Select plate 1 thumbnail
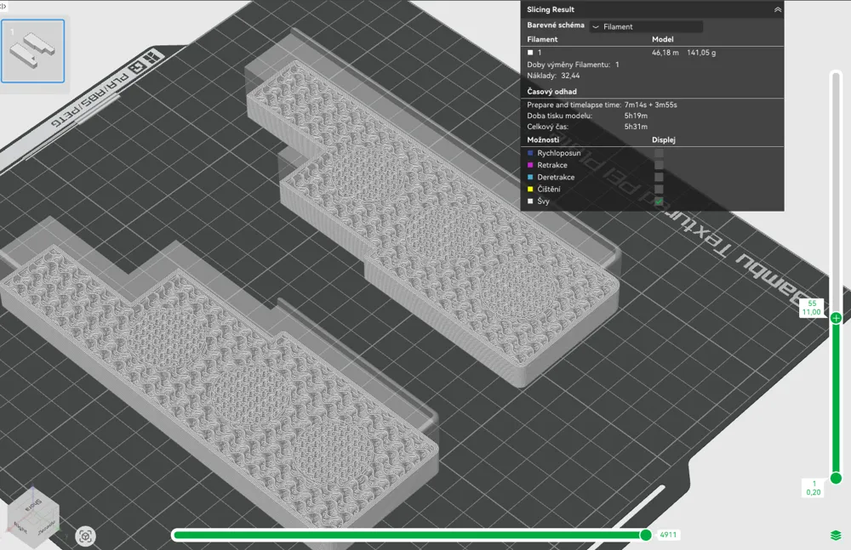 [x=32, y=51]
